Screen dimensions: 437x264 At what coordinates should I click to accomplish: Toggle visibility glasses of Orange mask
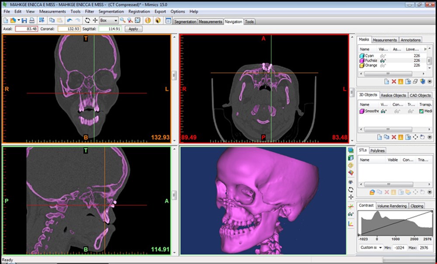click(x=383, y=65)
